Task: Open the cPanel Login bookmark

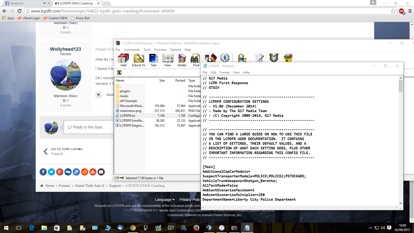Action: pos(29,18)
